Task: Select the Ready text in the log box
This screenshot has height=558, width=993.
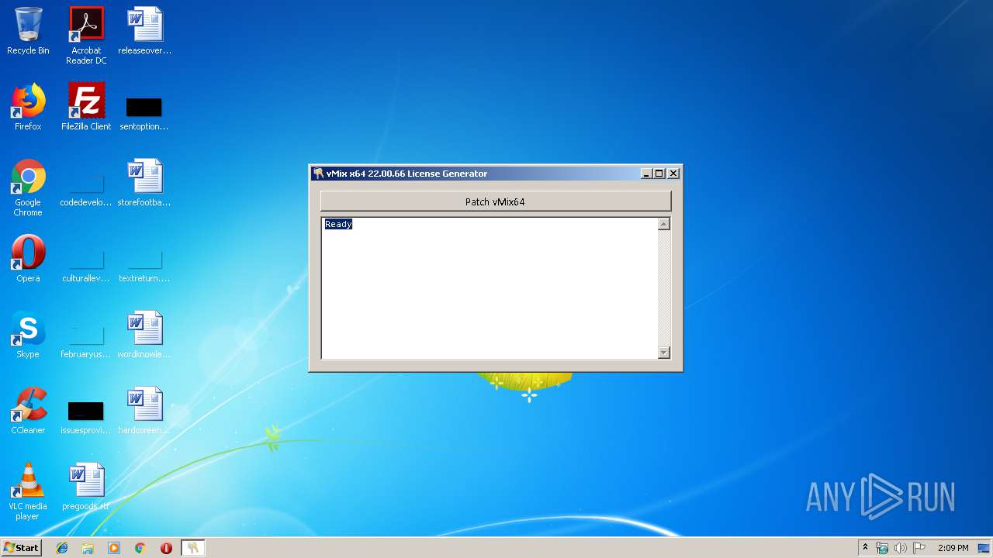Action: click(x=338, y=224)
